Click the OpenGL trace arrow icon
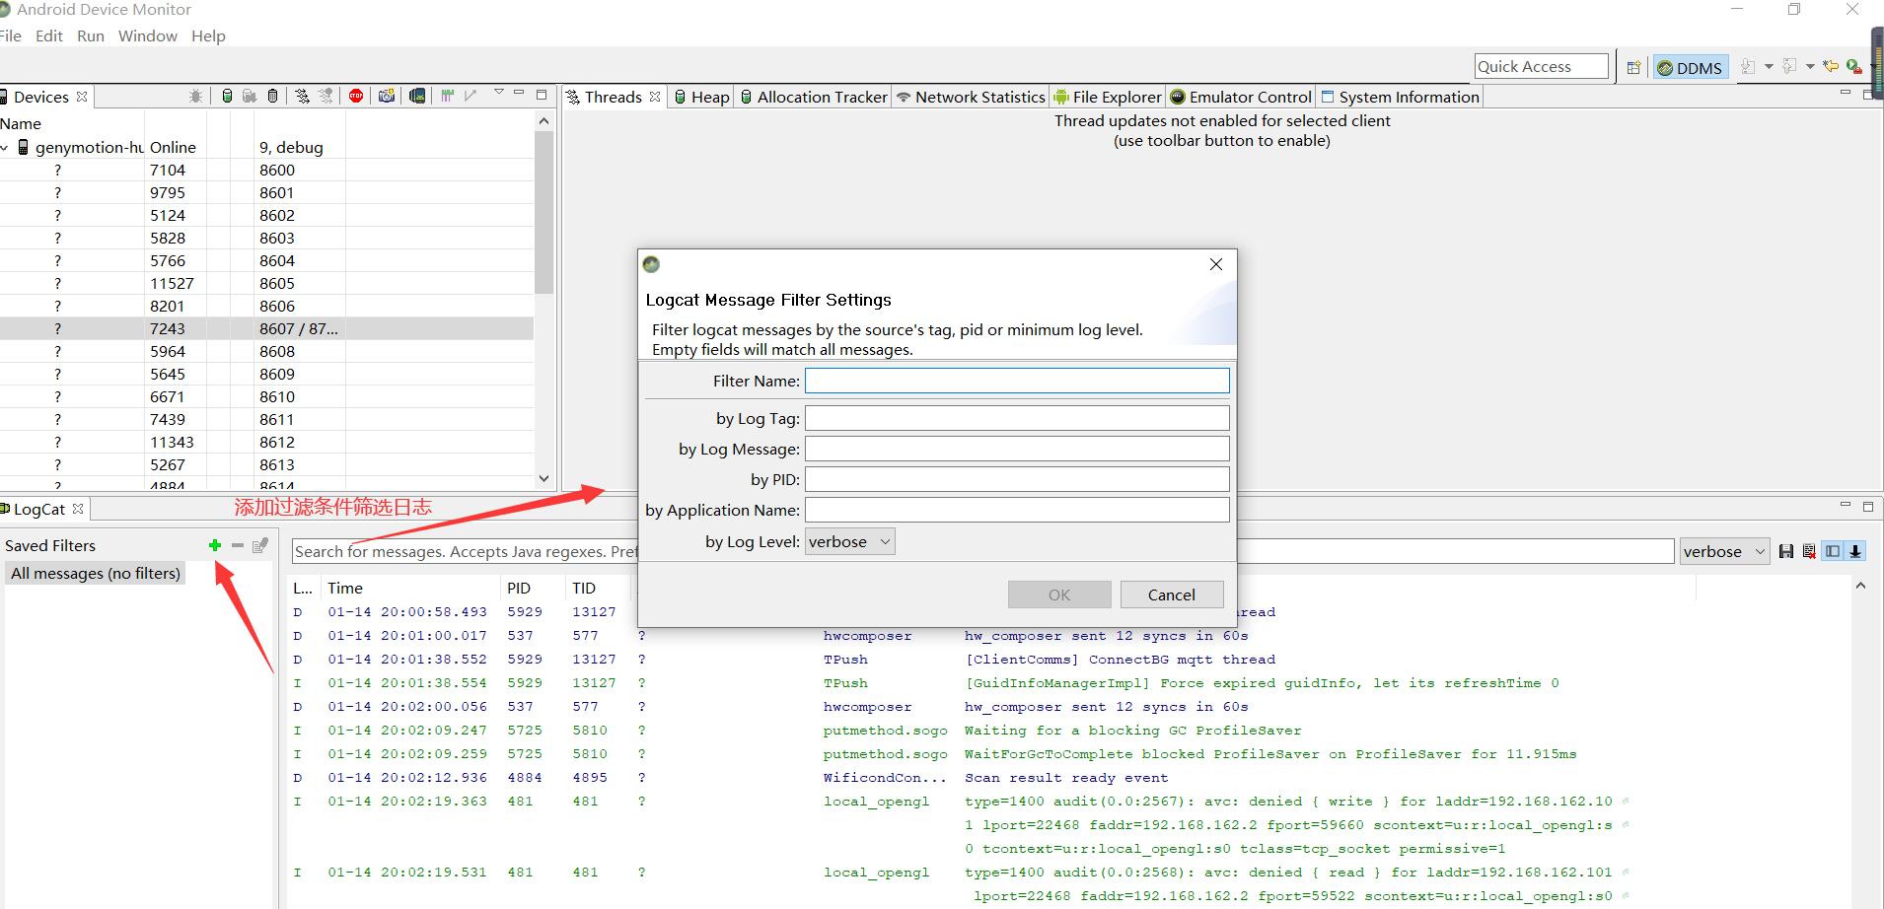The width and height of the screenshot is (1884, 909). 471,96
